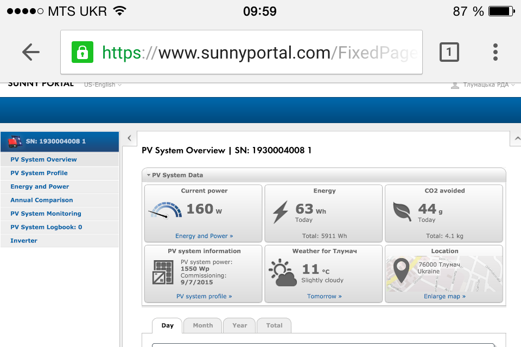Image resolution: width=521 pixels, height=347 pixels.
Task: Open the US-English language dropdown
Action: (102, 85)
